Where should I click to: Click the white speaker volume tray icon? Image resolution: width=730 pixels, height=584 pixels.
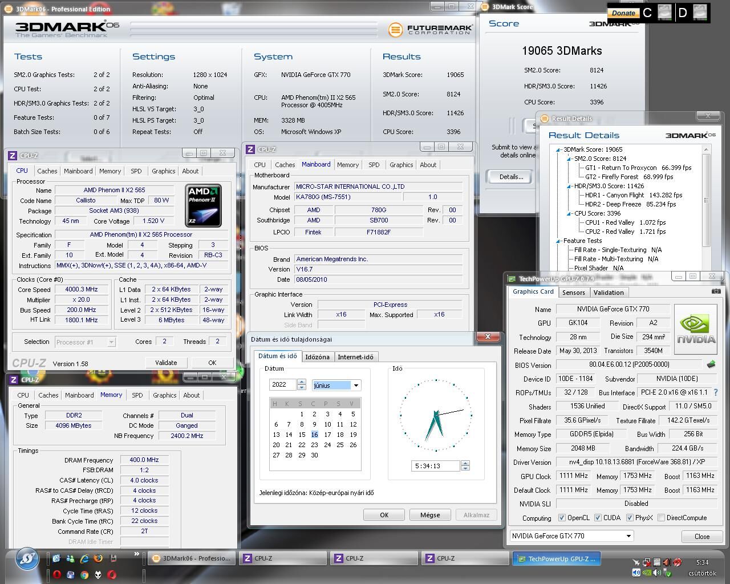[x=656, y=573]
